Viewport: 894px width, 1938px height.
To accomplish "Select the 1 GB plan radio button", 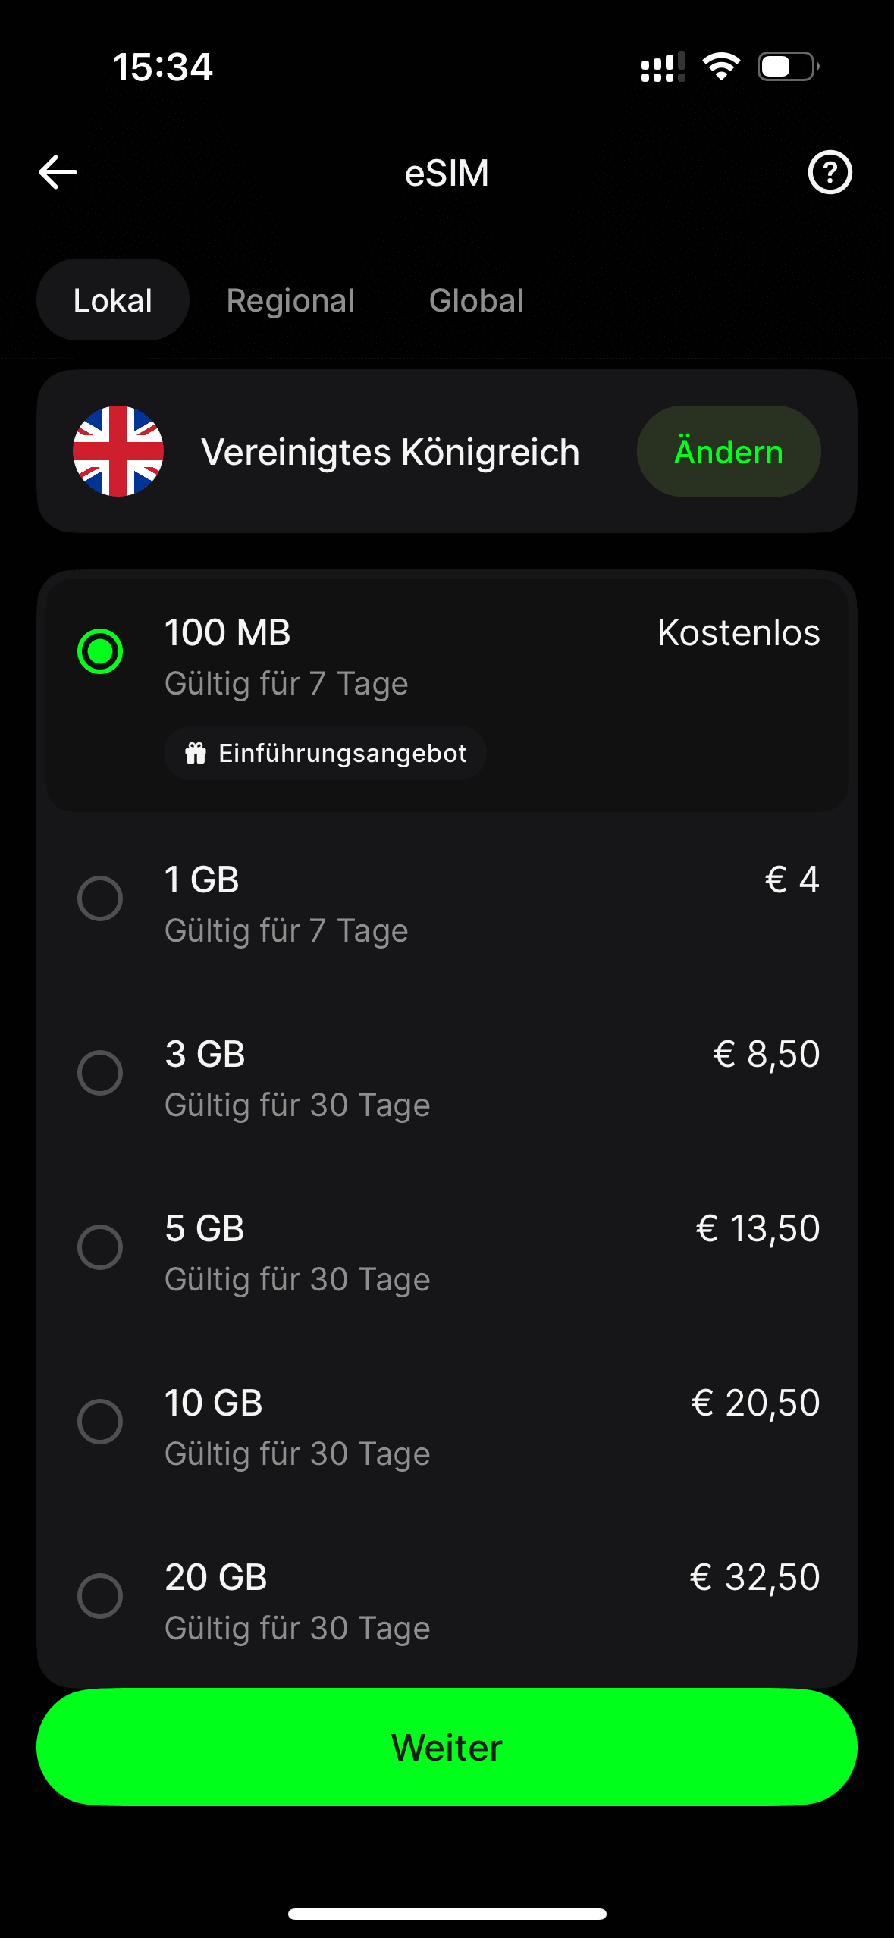I will (100, 898).
